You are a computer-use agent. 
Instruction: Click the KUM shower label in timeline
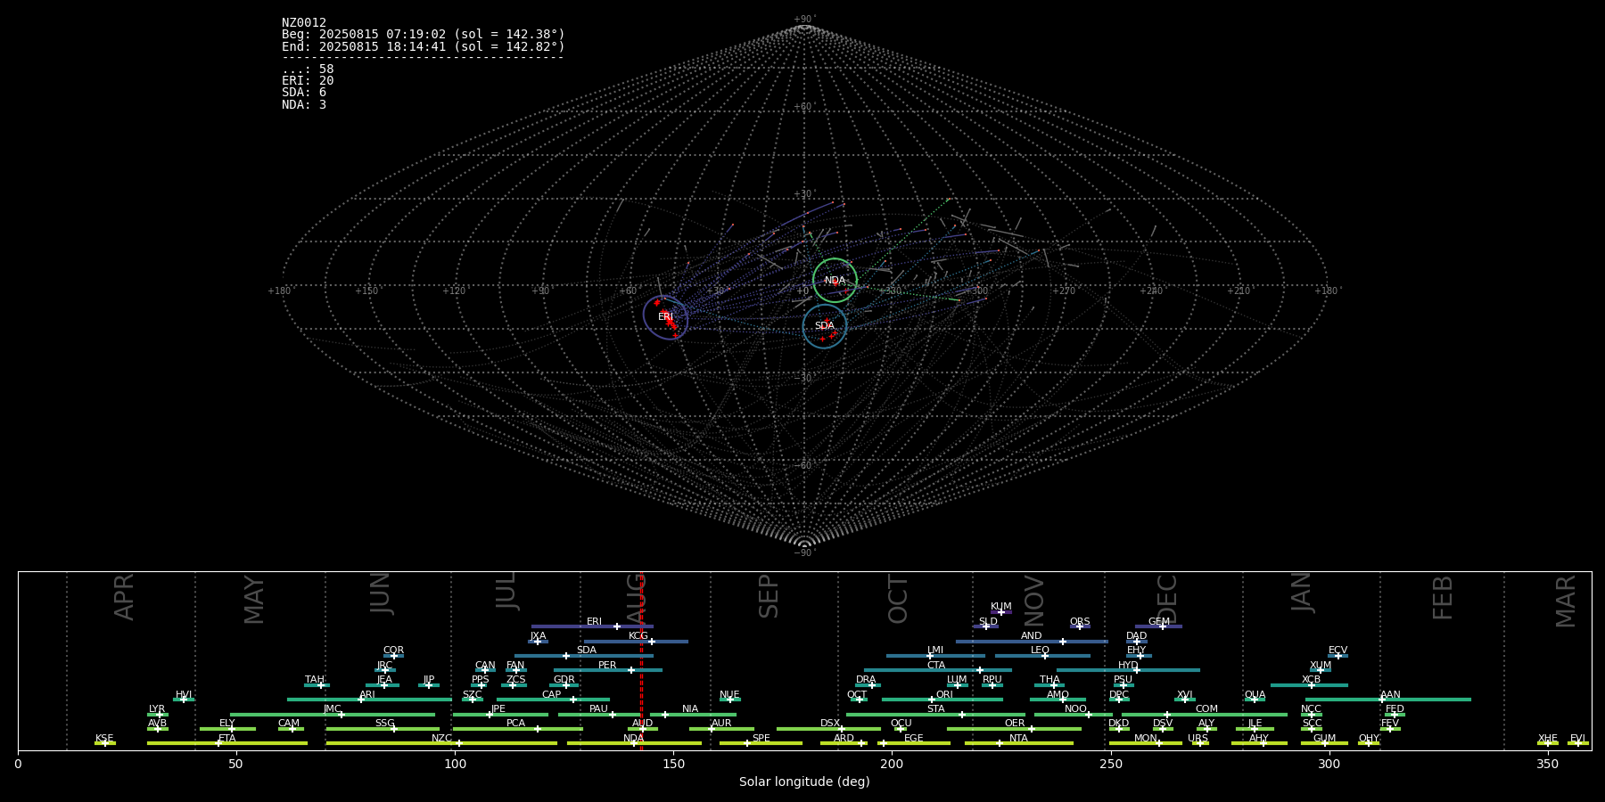(1001, 607)
